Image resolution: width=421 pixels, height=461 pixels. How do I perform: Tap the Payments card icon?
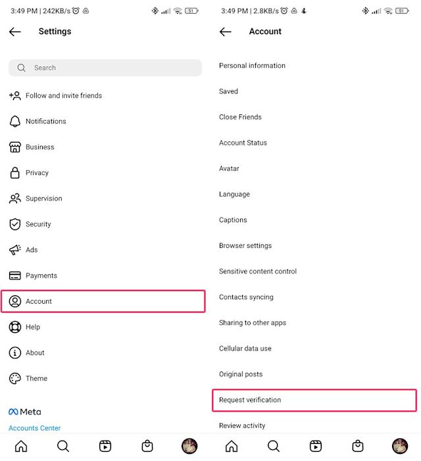(15, 276)
